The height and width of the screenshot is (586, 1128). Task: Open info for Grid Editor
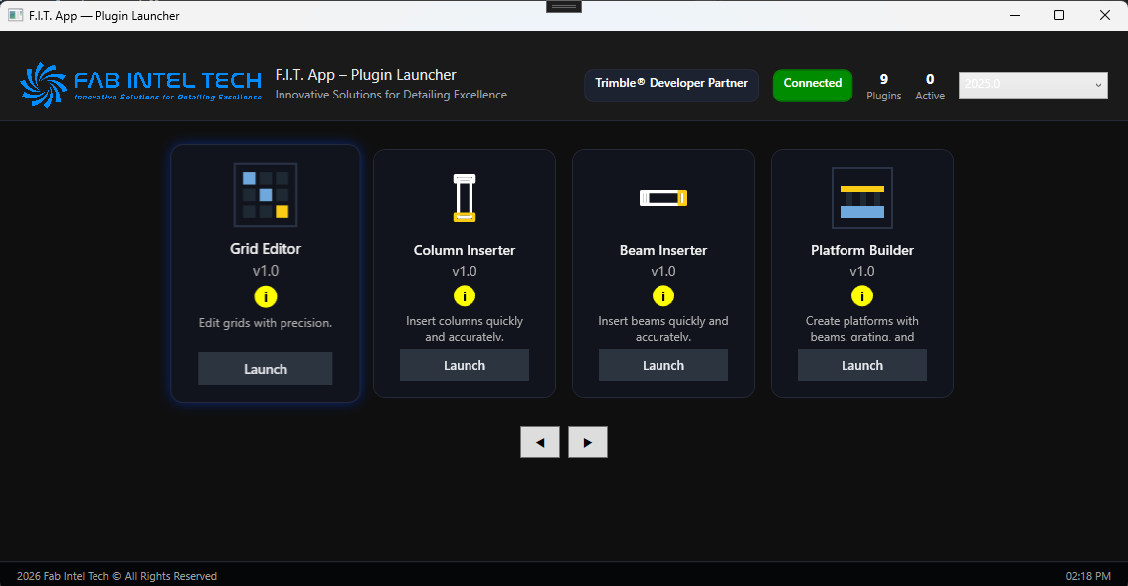tap(266, 296)
